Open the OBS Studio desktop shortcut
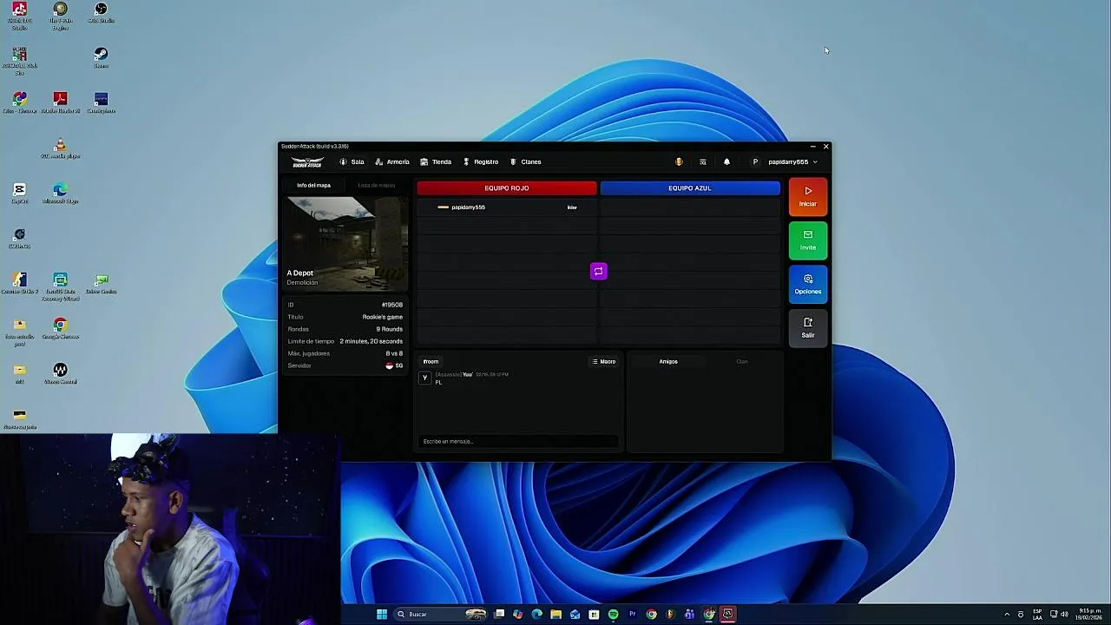The width and height of the screenshot is (1111, 625). pos(101,13)
